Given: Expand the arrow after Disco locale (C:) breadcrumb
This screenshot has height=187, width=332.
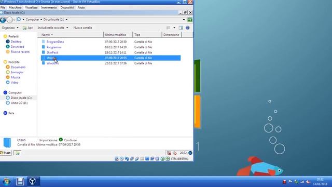Looking at the screenshot, I should [66, 20].
